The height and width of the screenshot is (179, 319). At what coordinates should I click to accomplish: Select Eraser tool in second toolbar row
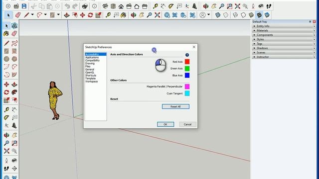click(x=18, y=15)
